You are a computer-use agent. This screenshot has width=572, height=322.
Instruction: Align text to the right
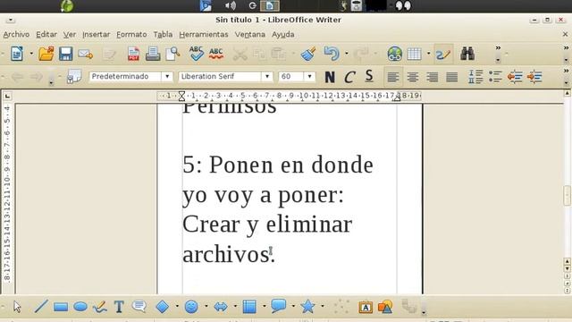pos(433,77)
